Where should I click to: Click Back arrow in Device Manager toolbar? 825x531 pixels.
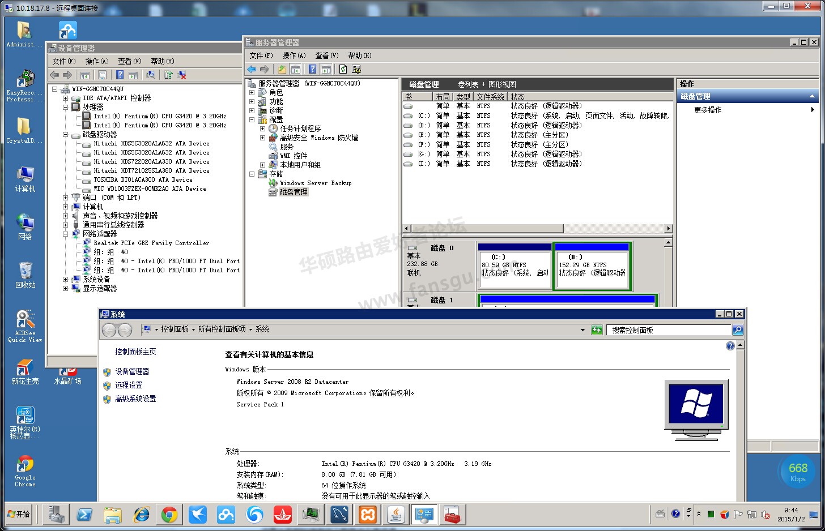[54, 75]
